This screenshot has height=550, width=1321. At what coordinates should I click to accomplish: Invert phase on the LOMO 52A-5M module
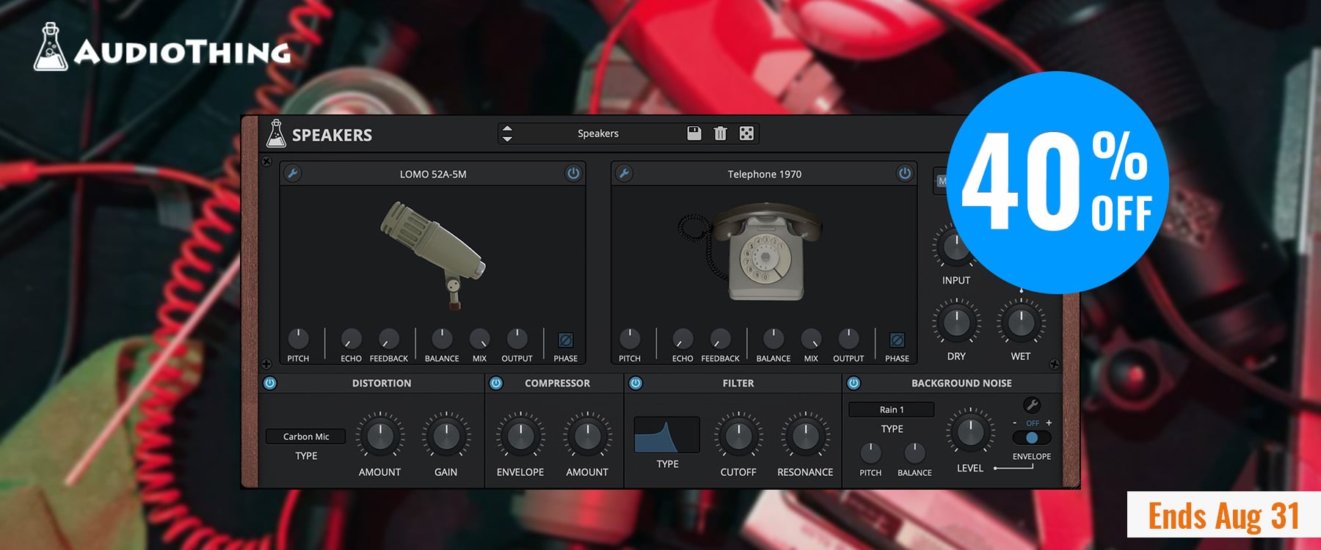565,340
